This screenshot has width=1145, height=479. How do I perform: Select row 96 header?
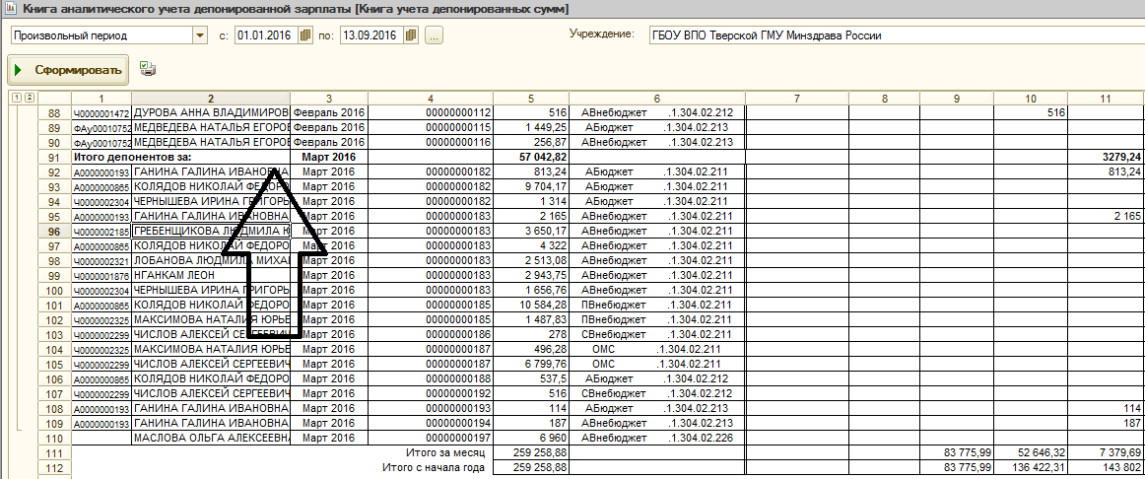point(54,231)
